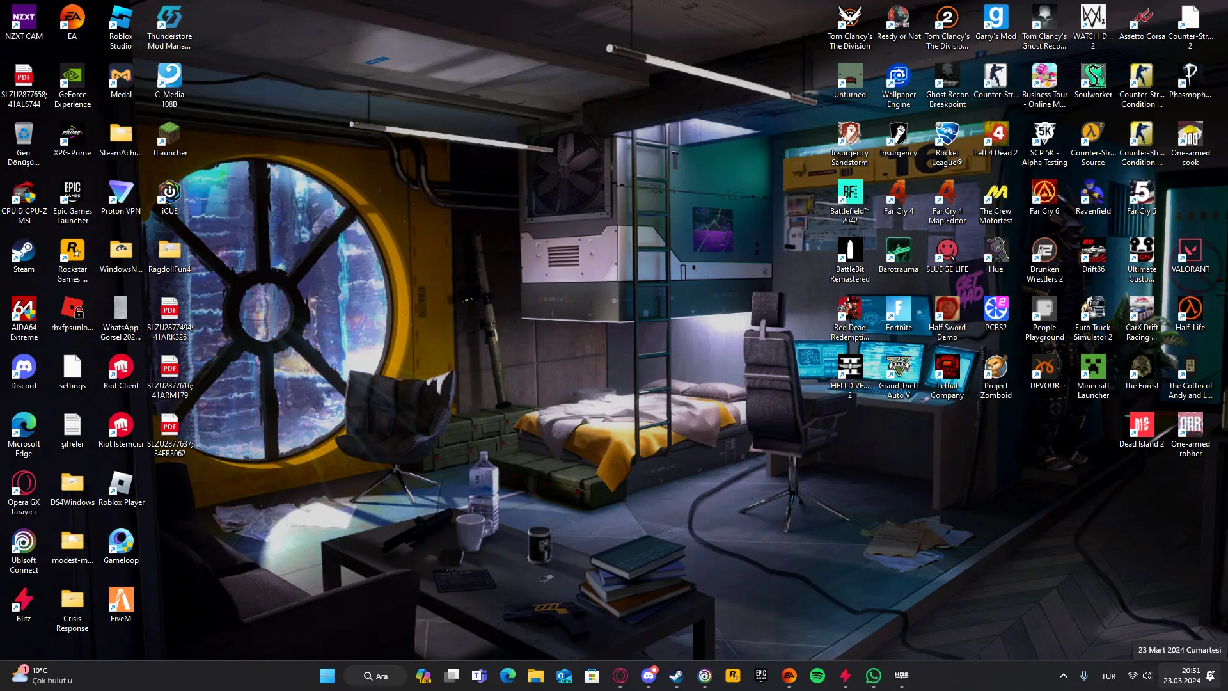Select Ubisoft Connect desktop icon

[24, 552]
